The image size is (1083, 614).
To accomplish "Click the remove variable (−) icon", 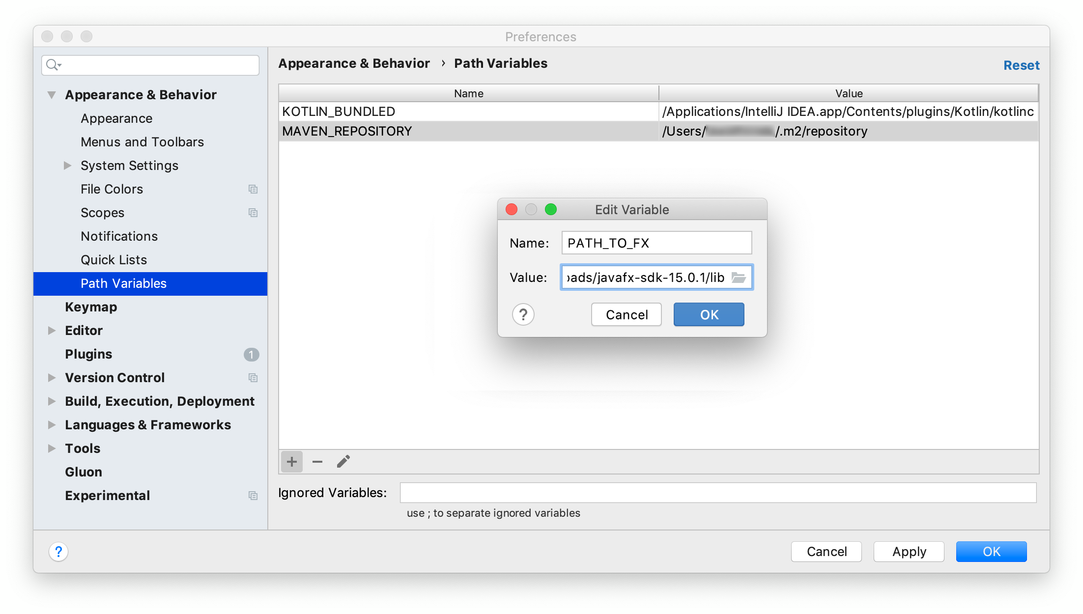I will (x=317, y=462).
